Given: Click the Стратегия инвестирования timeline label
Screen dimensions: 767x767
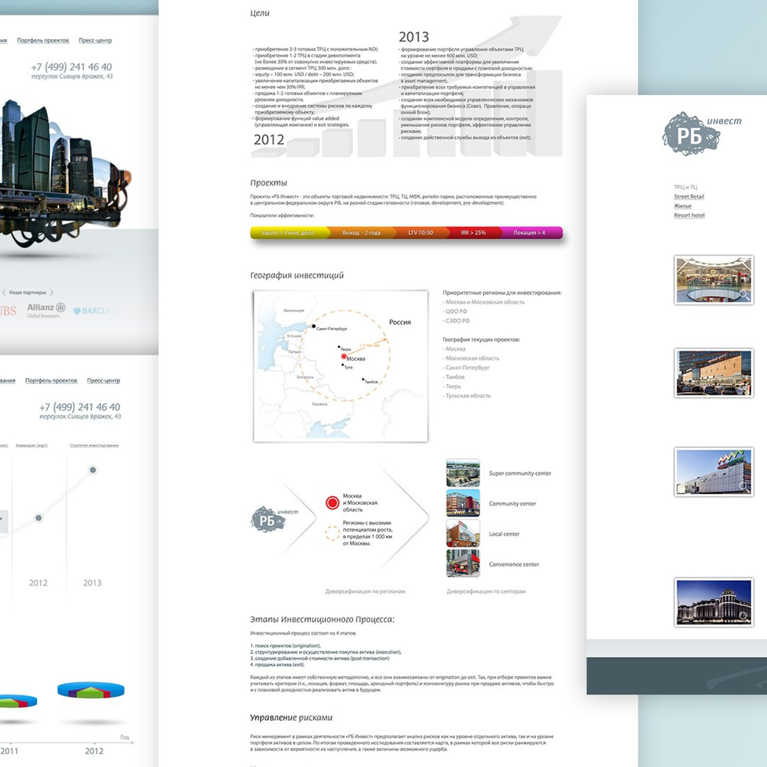Looking at the screenshot, I should click(94, 446).
